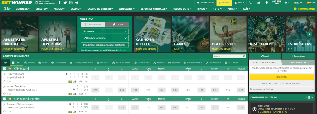Click the trophy results icon

click(267, 3)
